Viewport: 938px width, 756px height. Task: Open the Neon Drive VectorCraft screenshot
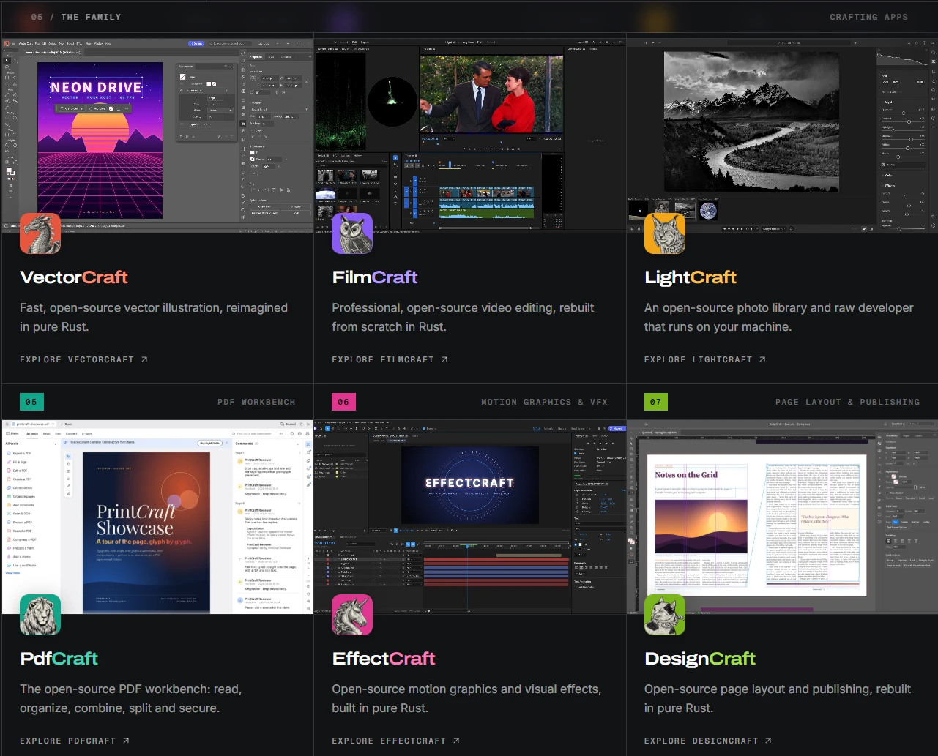[x=157, y=135]
